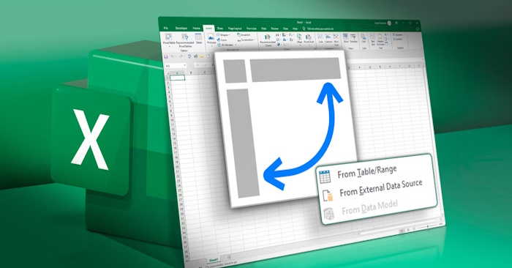Screen dimensions: 512x268
Task: Open the Review tab
Action: [274, 29]
